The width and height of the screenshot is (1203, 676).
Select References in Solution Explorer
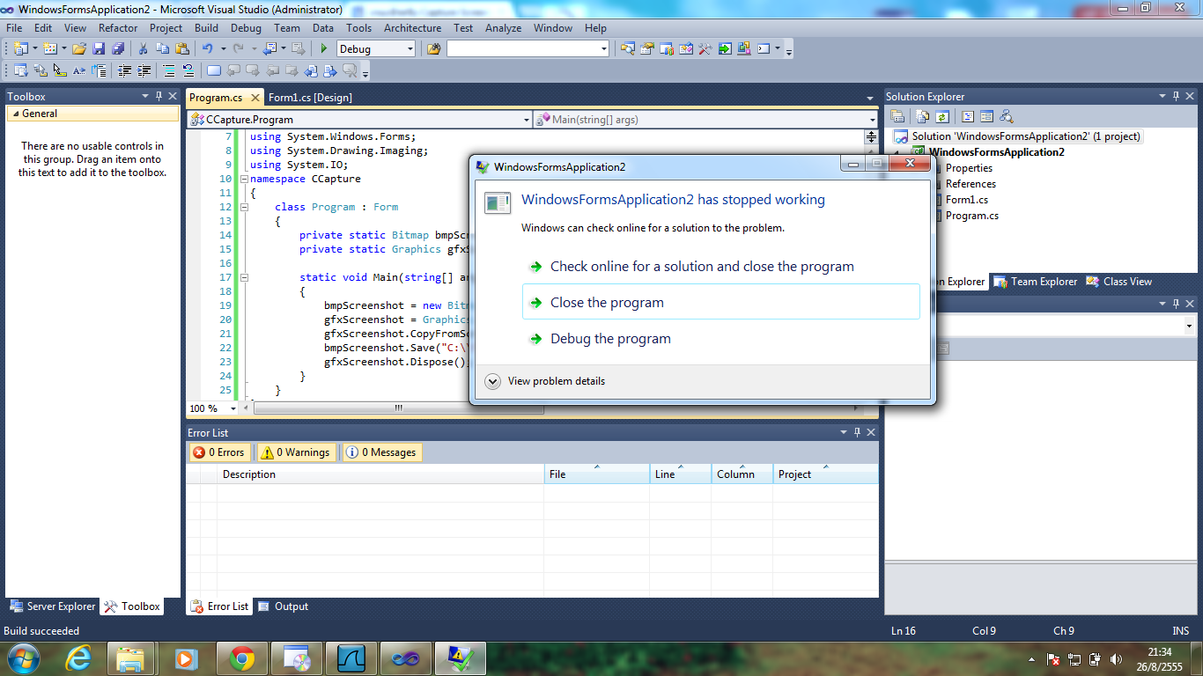(971, 184)
